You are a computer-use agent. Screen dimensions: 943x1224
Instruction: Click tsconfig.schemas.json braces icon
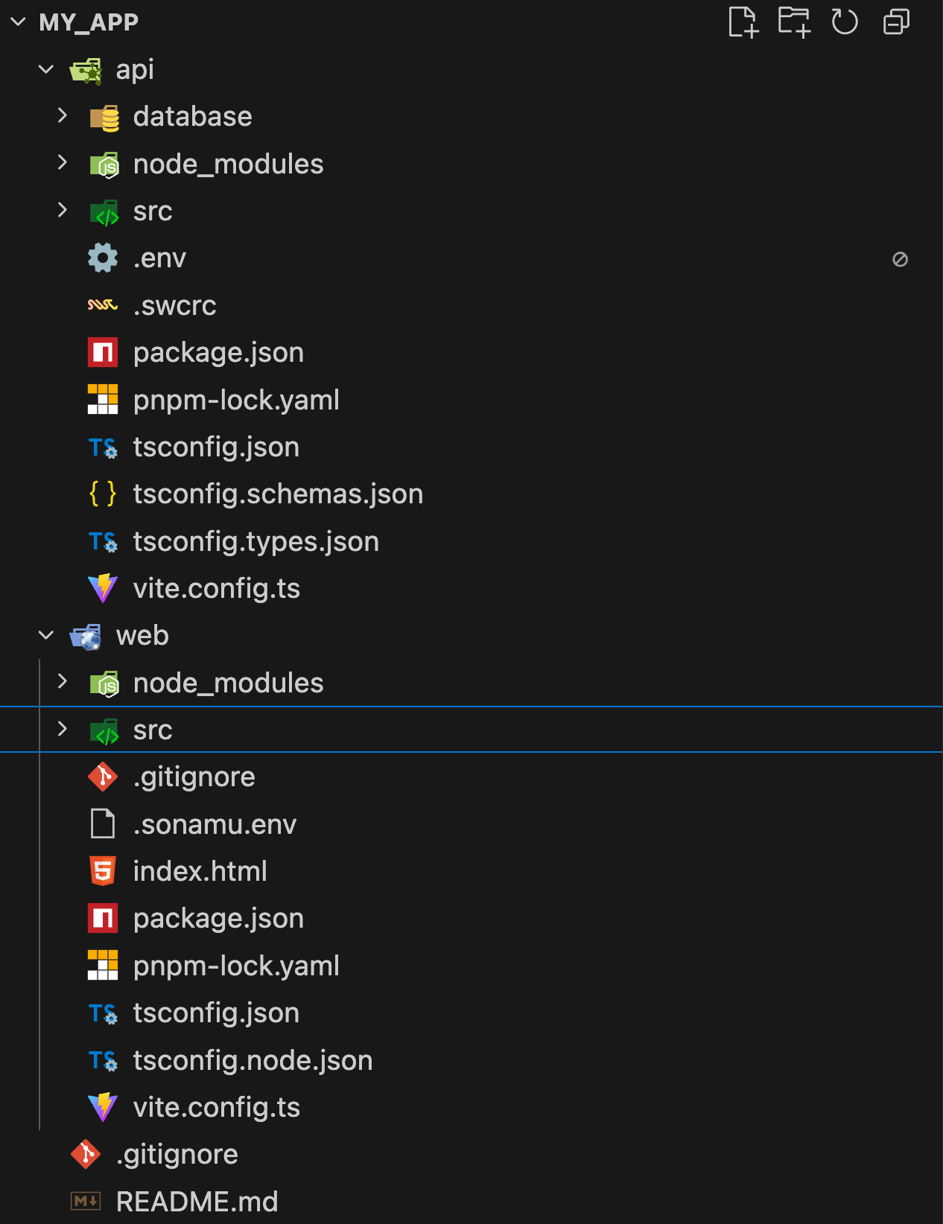point(103,494)
